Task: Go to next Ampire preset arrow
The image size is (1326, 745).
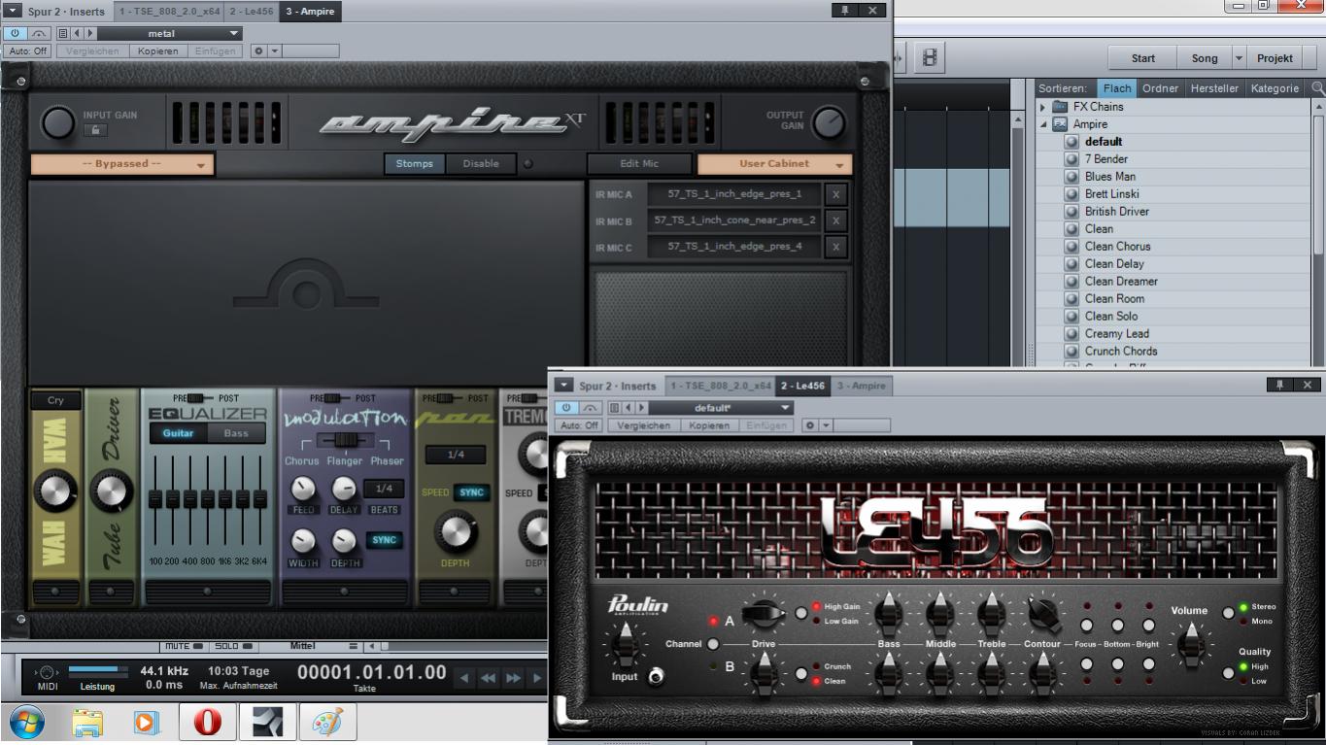Action: point(91,33)
